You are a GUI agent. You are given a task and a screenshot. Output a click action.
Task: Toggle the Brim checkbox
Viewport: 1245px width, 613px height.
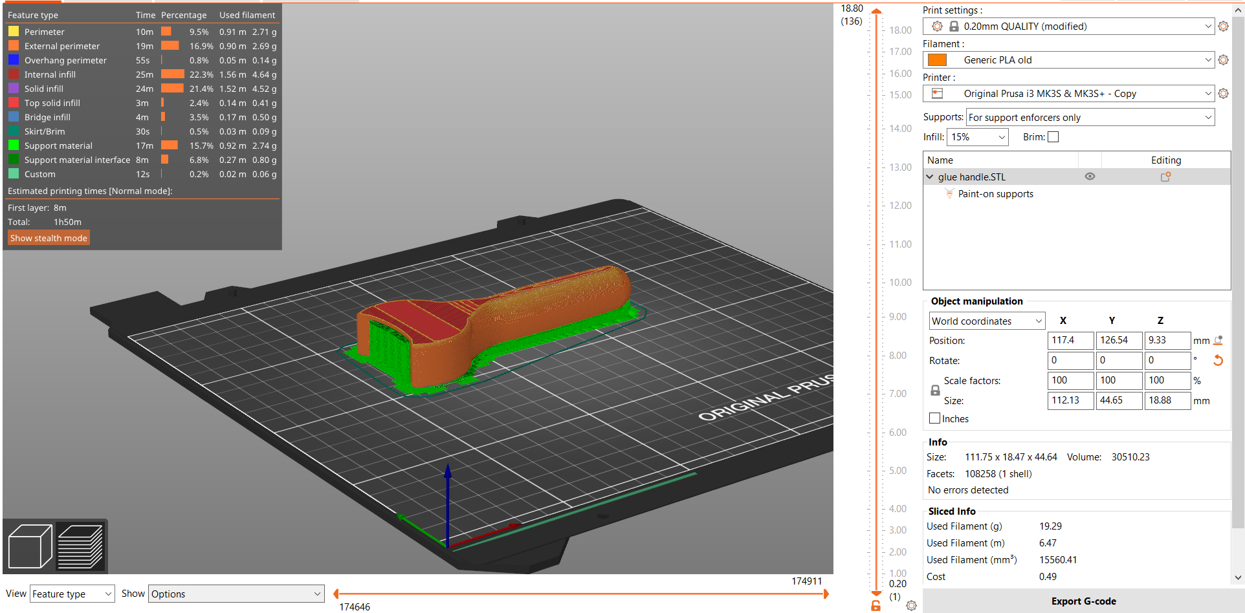[x=1053, y=137]
